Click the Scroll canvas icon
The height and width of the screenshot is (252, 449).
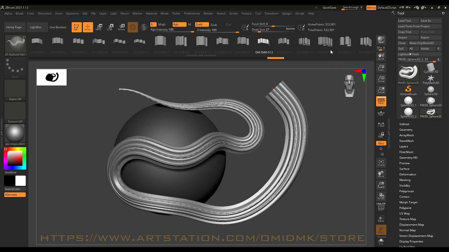381,56
